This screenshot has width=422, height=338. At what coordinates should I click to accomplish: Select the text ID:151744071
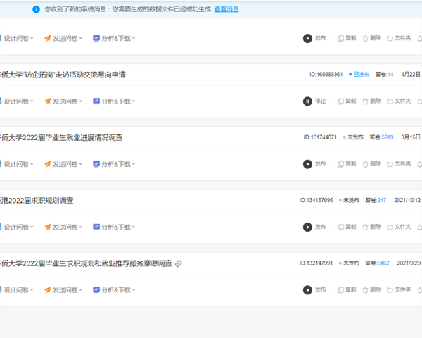tap(320, 137)
